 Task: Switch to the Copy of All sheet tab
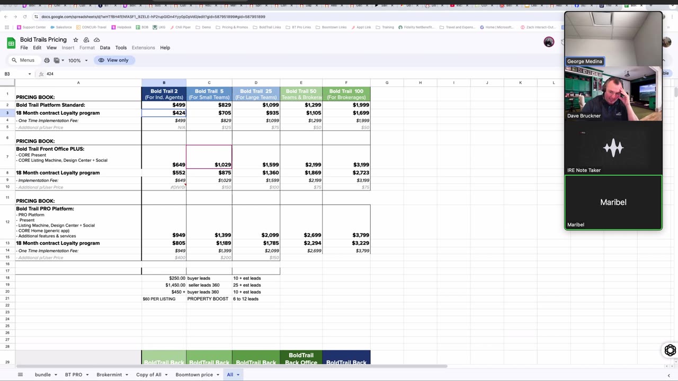click(x=148, y=375)
